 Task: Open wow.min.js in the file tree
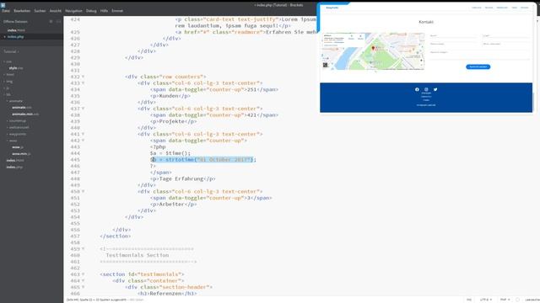(22, 154)
